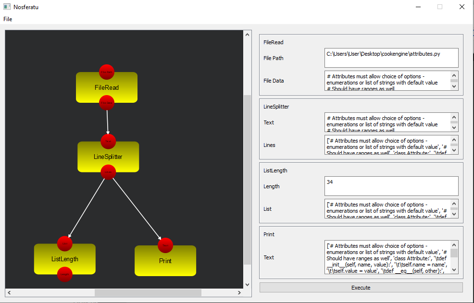The image size is (474, 303).
Task: Click the File Path label in properties panel
Action: 273,58
